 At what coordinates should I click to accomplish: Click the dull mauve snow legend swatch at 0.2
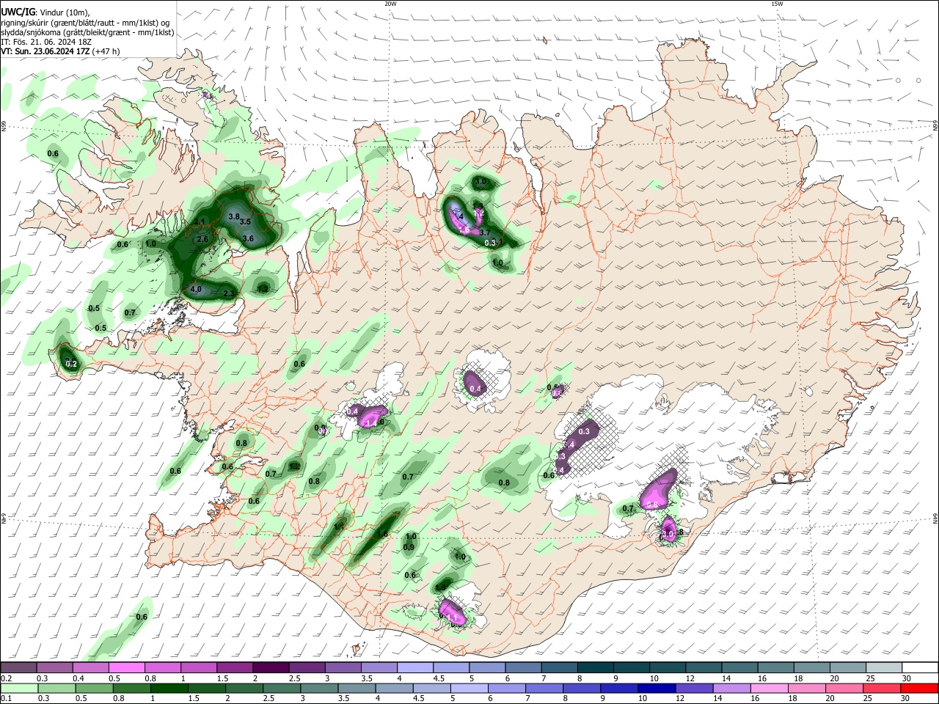tap(19, 668)
